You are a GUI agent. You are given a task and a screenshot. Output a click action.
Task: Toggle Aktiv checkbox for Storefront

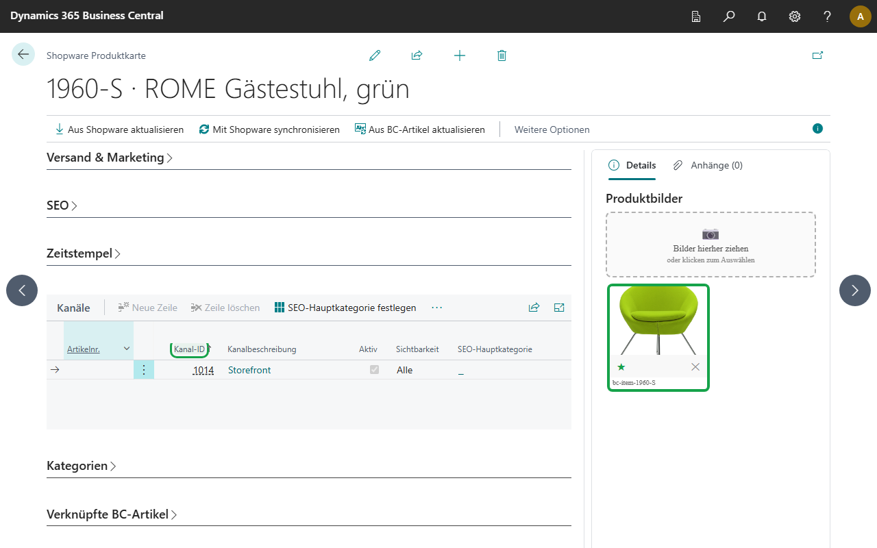click(374, 369)
